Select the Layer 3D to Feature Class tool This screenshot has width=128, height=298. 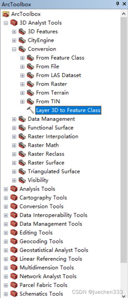pos(68,110)
